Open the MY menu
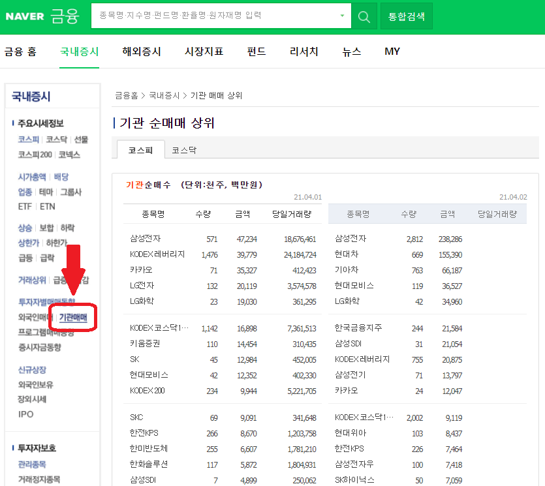545x486 pixels. click(392, 52)
